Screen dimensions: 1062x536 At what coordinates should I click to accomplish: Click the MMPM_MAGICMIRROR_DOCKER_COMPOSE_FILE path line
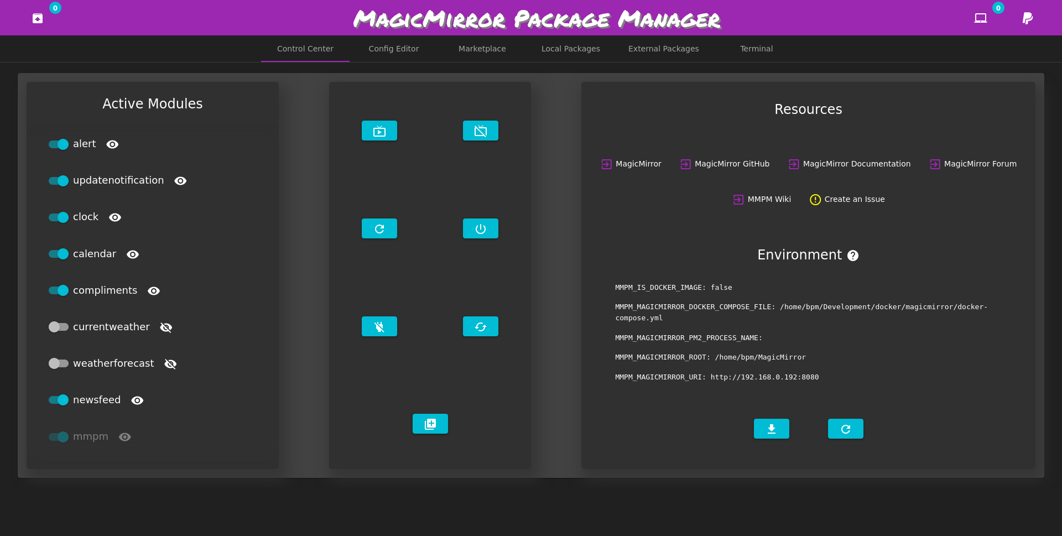tap(801, 313)
